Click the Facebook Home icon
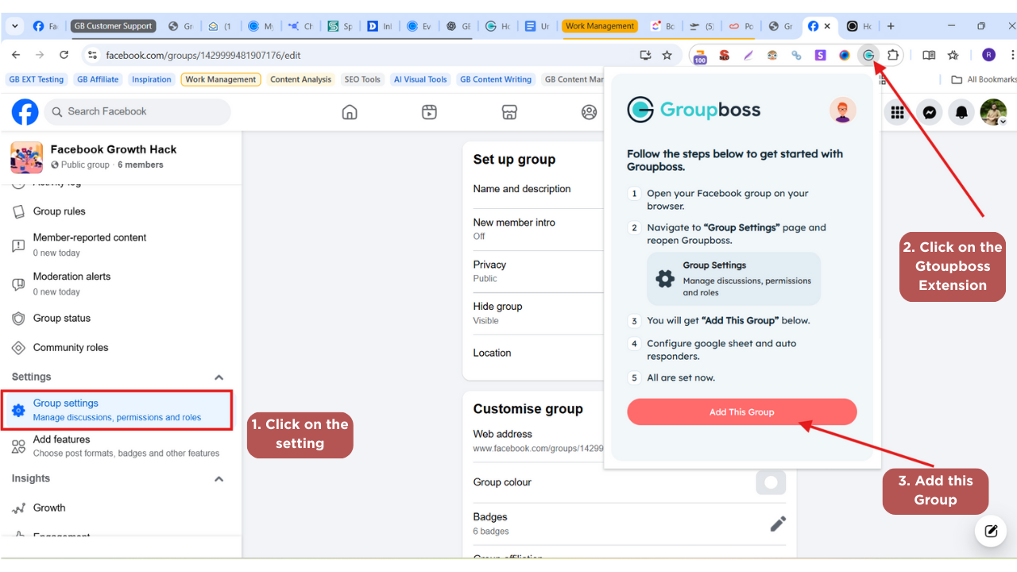Image resolution: width=1017 pixels, height=572 pixels. [350, 112]
